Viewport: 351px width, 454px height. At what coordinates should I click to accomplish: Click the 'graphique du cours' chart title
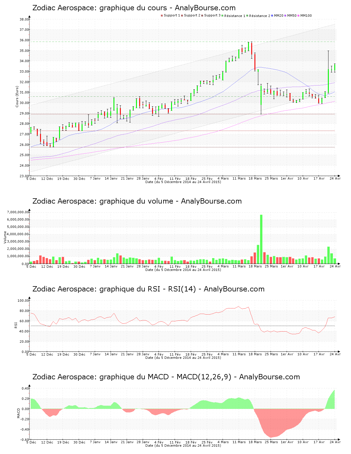[134, 8]
